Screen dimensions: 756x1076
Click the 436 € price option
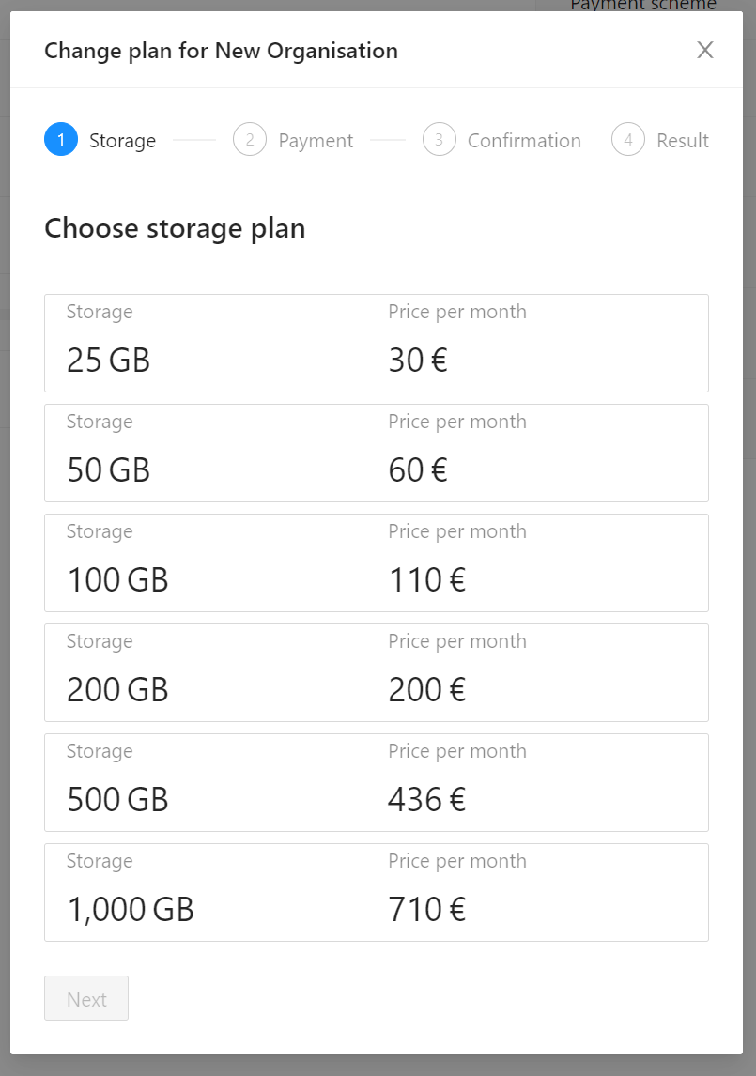(x=426, y=799)
